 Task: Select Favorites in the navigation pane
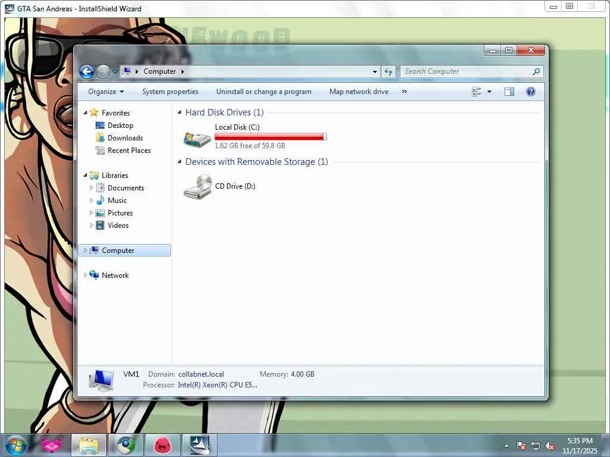[x=116, y=112]
